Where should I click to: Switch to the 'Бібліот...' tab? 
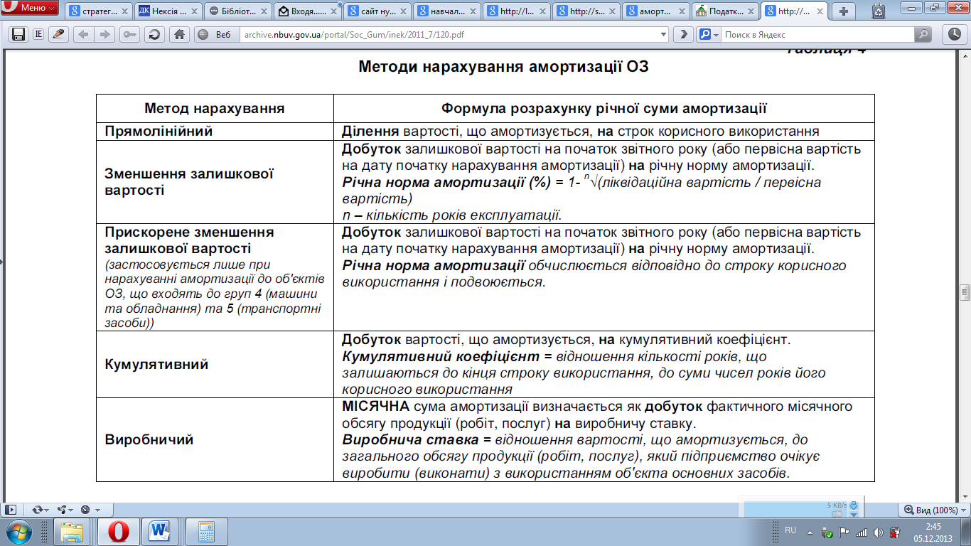point(238,11)
